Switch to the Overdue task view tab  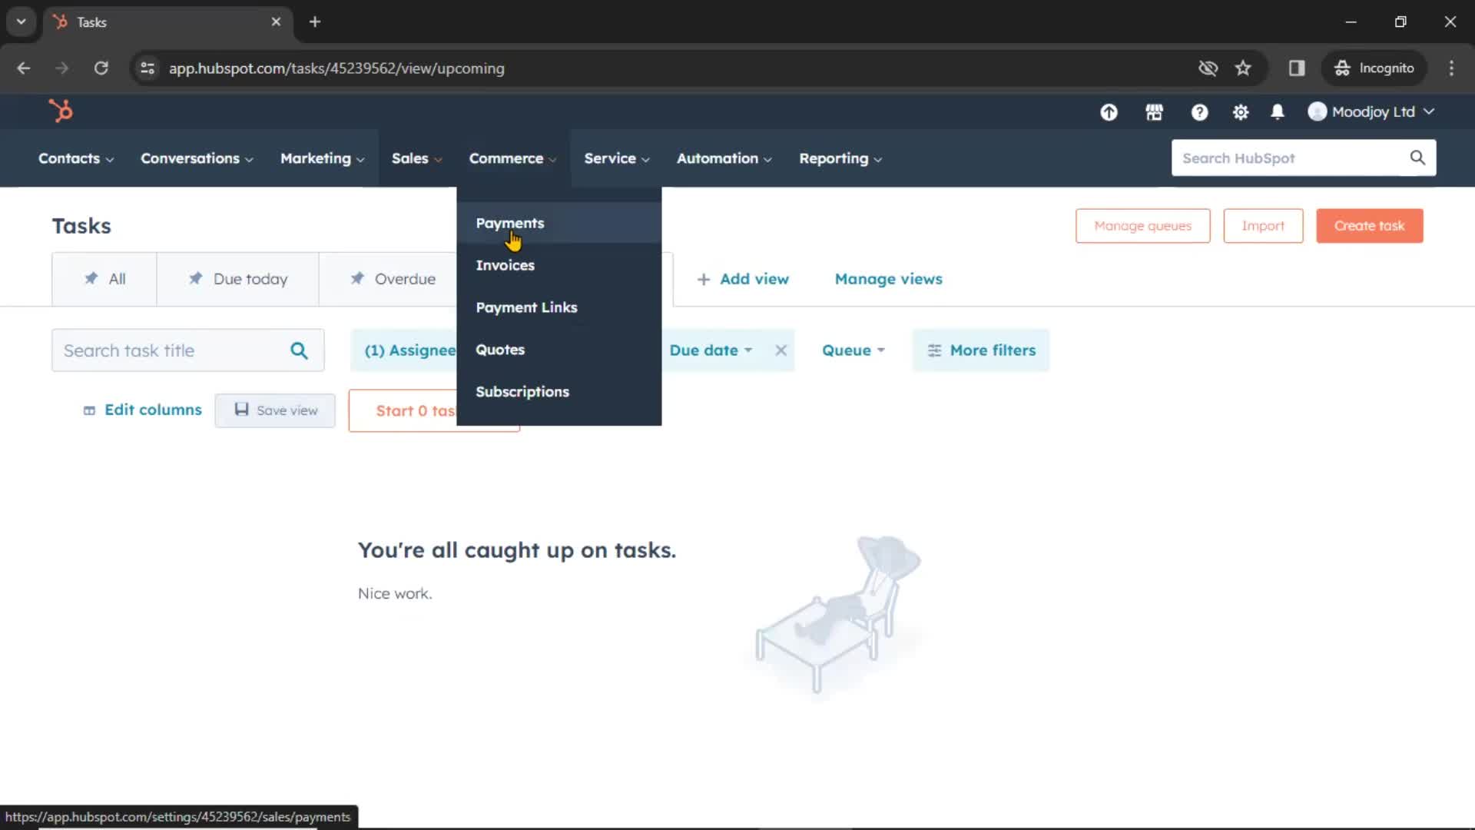(404, 279)
